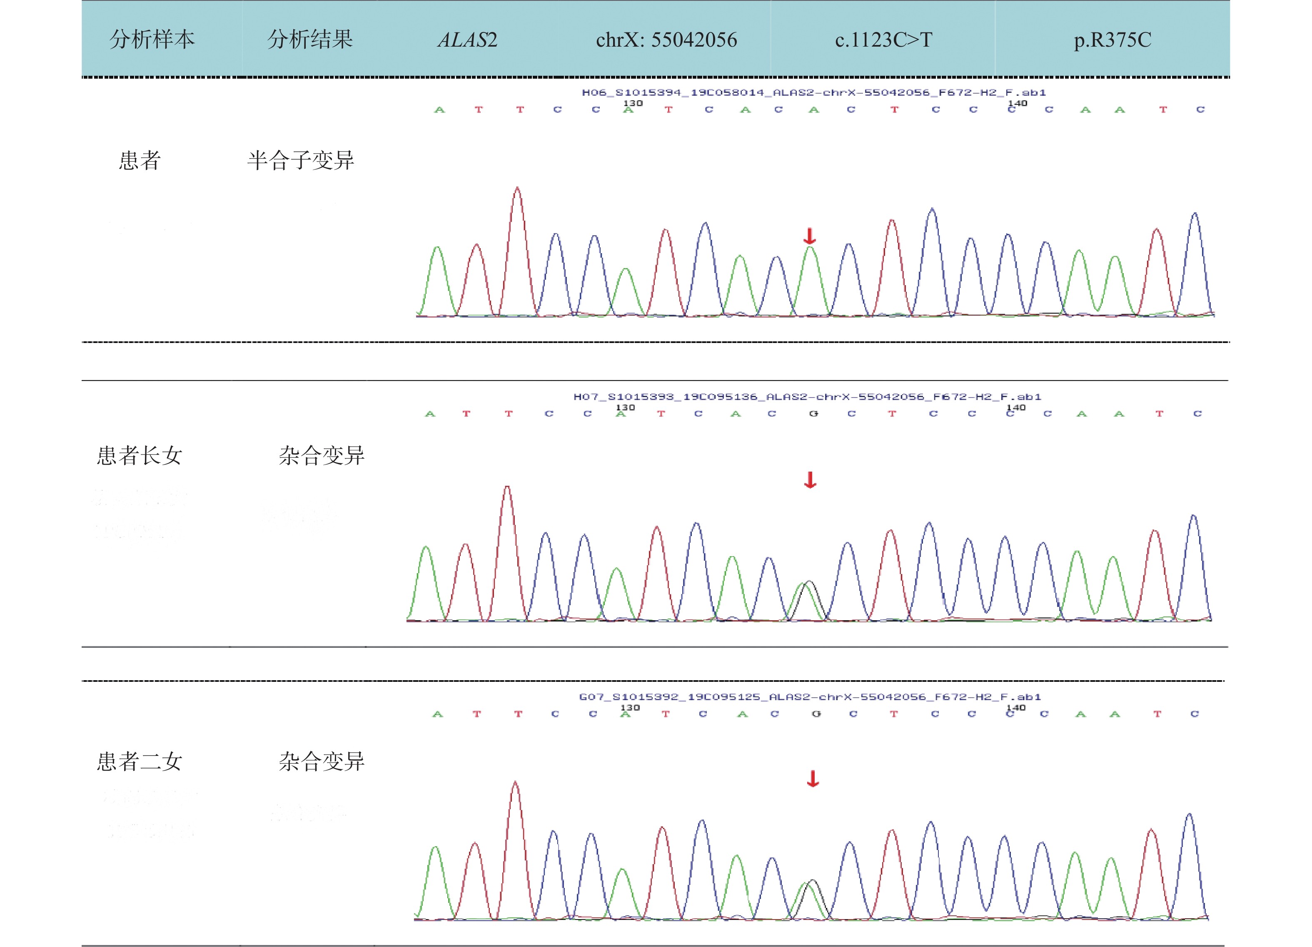Click the 半合子变异 result label
The image size is (1312, 947).
coord(300,161)
